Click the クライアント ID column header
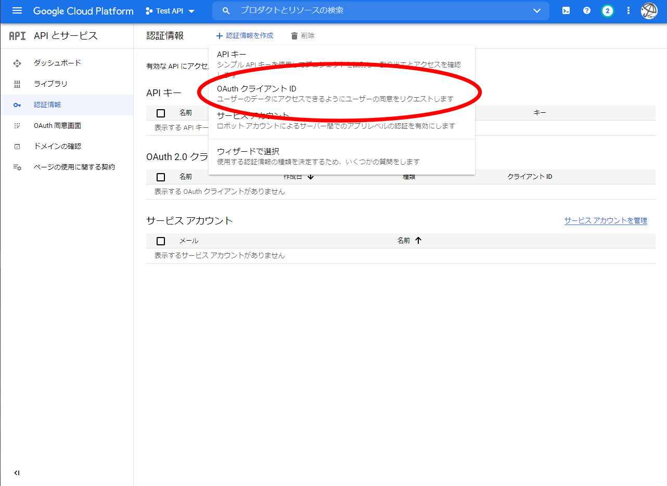The height and width of the screenshot is (486, 667). 530,177
